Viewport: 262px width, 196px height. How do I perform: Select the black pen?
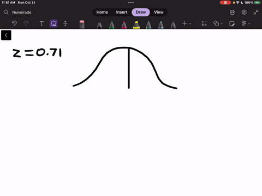(99, 25)
